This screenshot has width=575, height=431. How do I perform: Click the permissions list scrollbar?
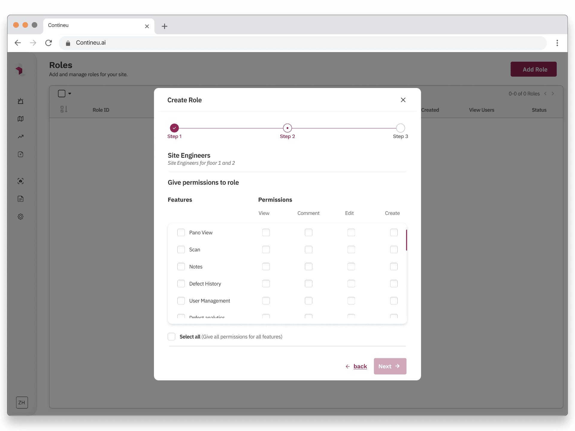(406, 240)
